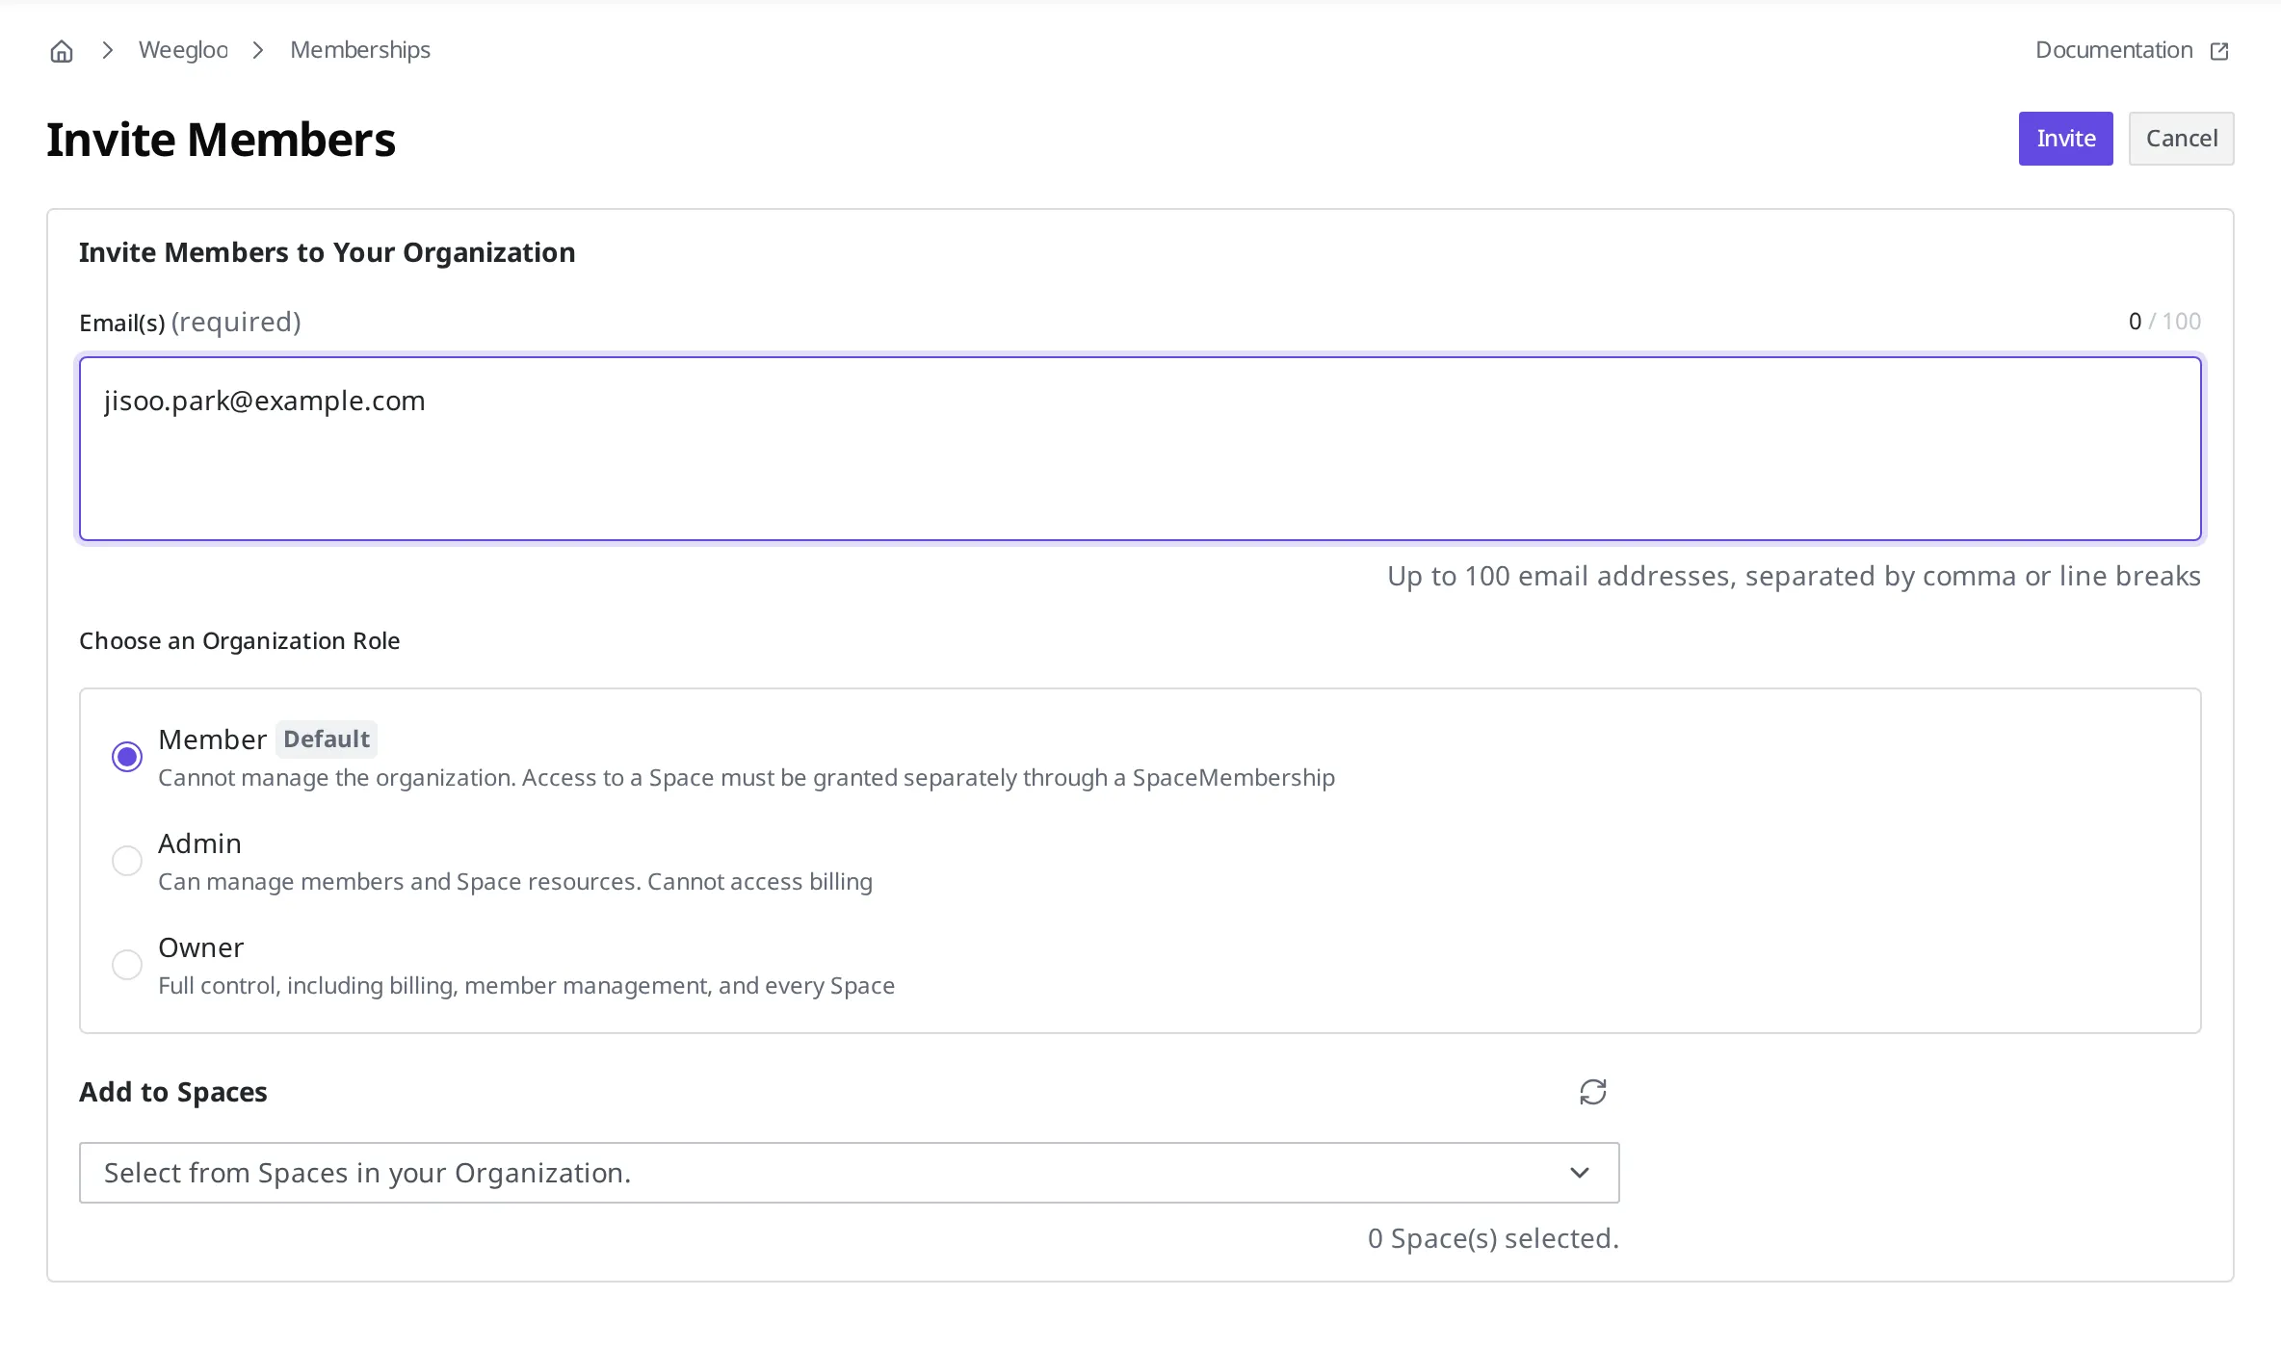Open the Documentation link
The height and width of the screenshot is (1348, 2281).
pos(2113,50)
